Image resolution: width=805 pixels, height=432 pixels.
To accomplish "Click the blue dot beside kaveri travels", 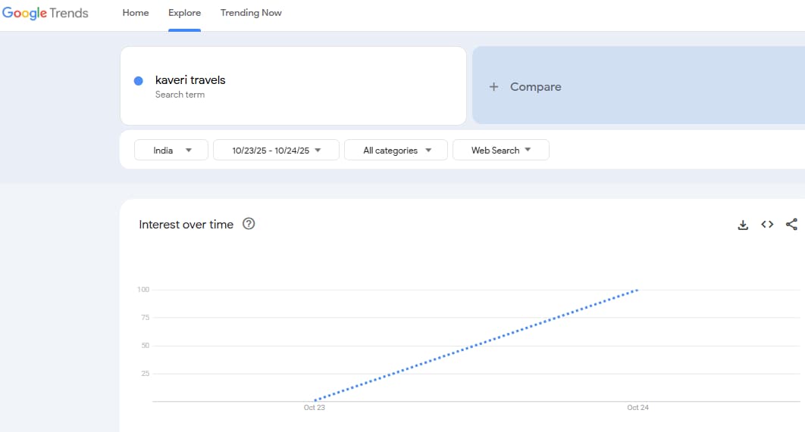I will pos(138,81).
